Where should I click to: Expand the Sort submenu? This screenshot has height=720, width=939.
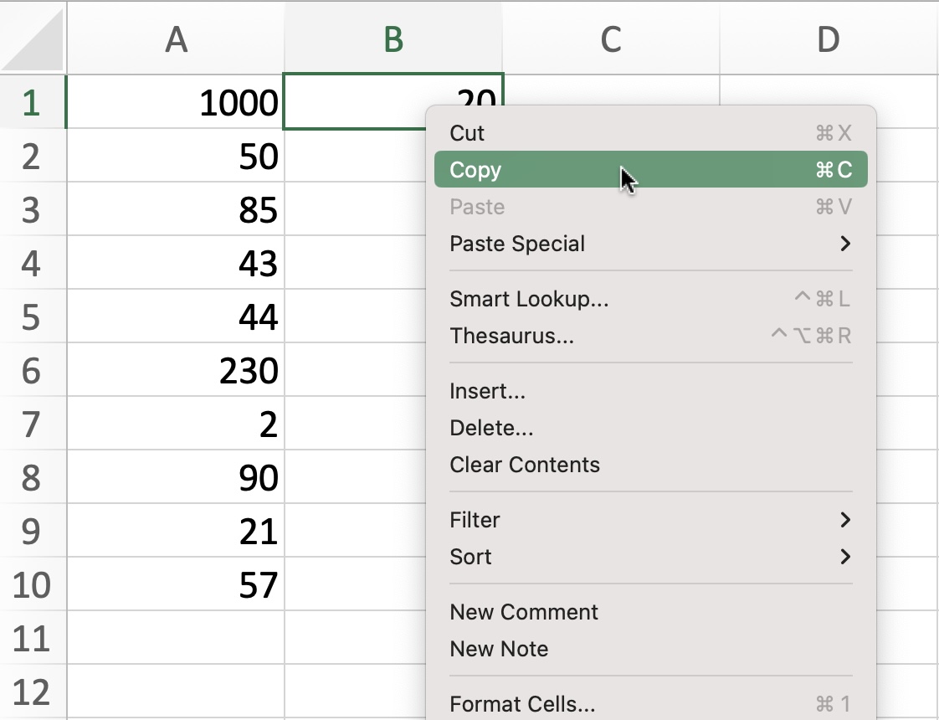coord(651,557)
